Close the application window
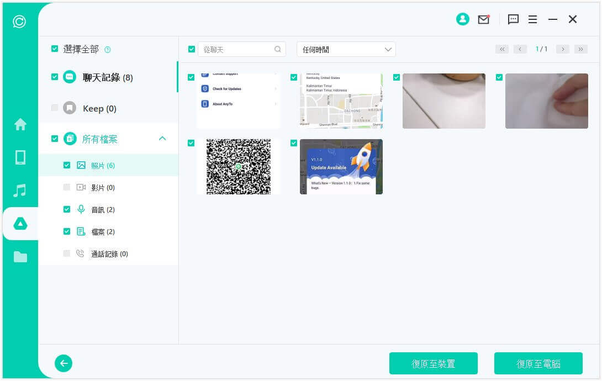This screenshot has height=381, width=602. coord(572,19)
